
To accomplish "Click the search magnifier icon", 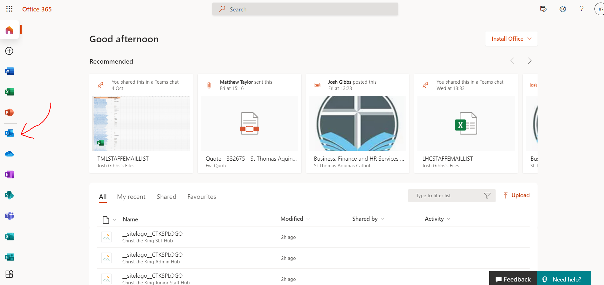I will pos(222,9).
